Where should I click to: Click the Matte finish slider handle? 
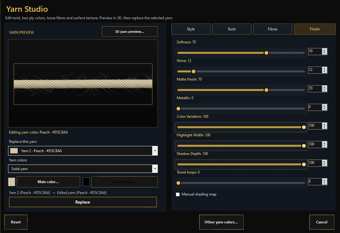[266, 90]
